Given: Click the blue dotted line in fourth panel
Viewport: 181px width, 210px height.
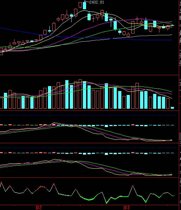Looking at the screenshot, I should pyautogui.click(x=88, y=148).
